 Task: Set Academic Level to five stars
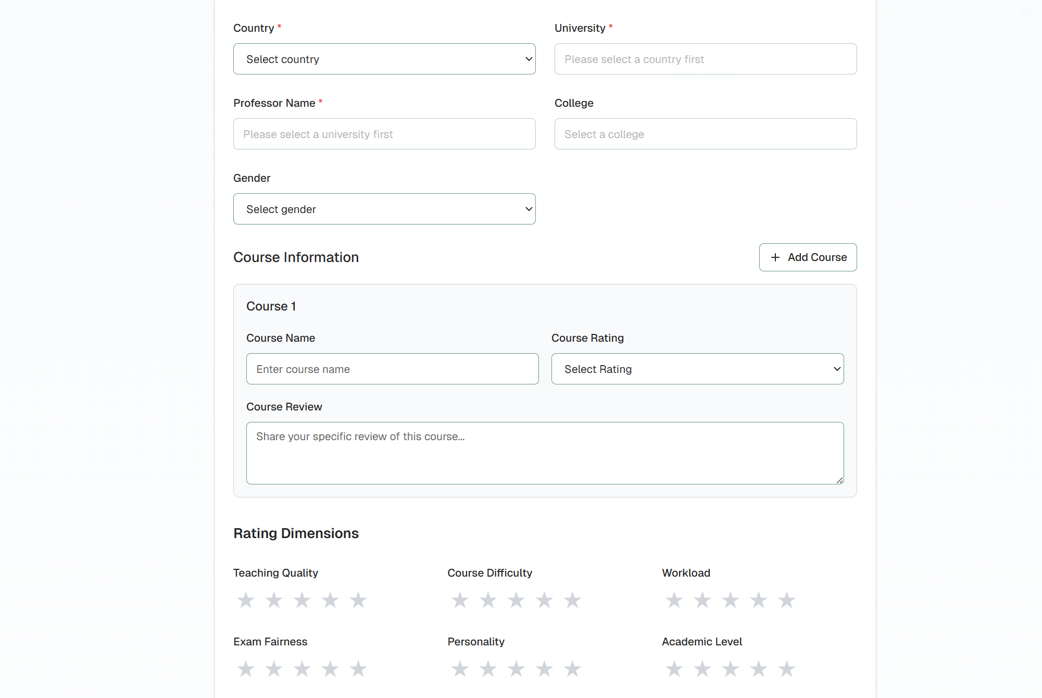tap(787, 669)
